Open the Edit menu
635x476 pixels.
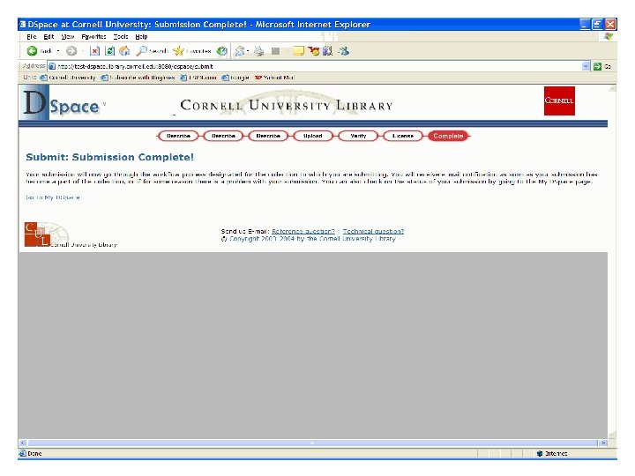click(49, 36)
